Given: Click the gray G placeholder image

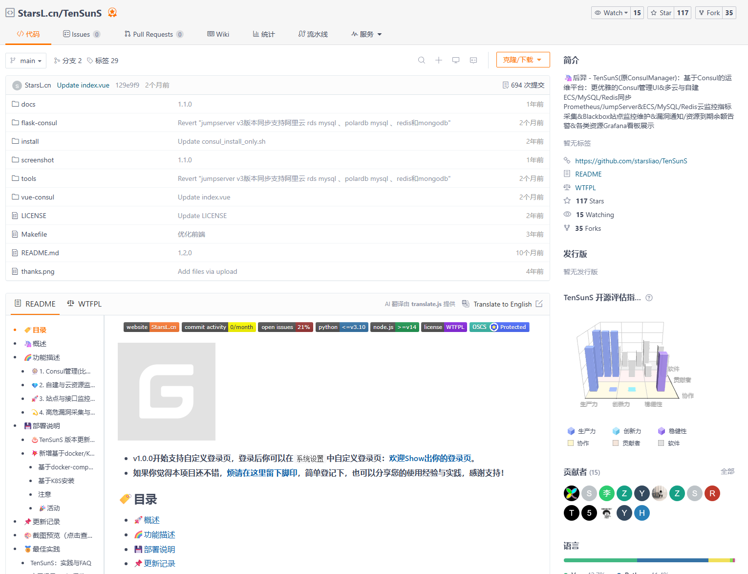Looking at the screenshot, I should coord(167,392).
